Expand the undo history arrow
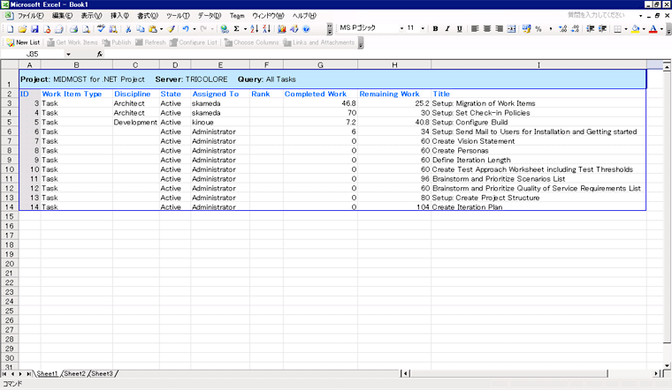This screenshot has height=390, width=672. (195, 28)
